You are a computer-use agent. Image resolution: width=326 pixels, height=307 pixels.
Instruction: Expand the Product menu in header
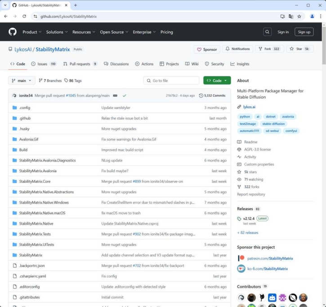click(x=32, y=32)
